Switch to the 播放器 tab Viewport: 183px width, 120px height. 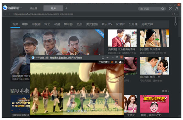33,8
